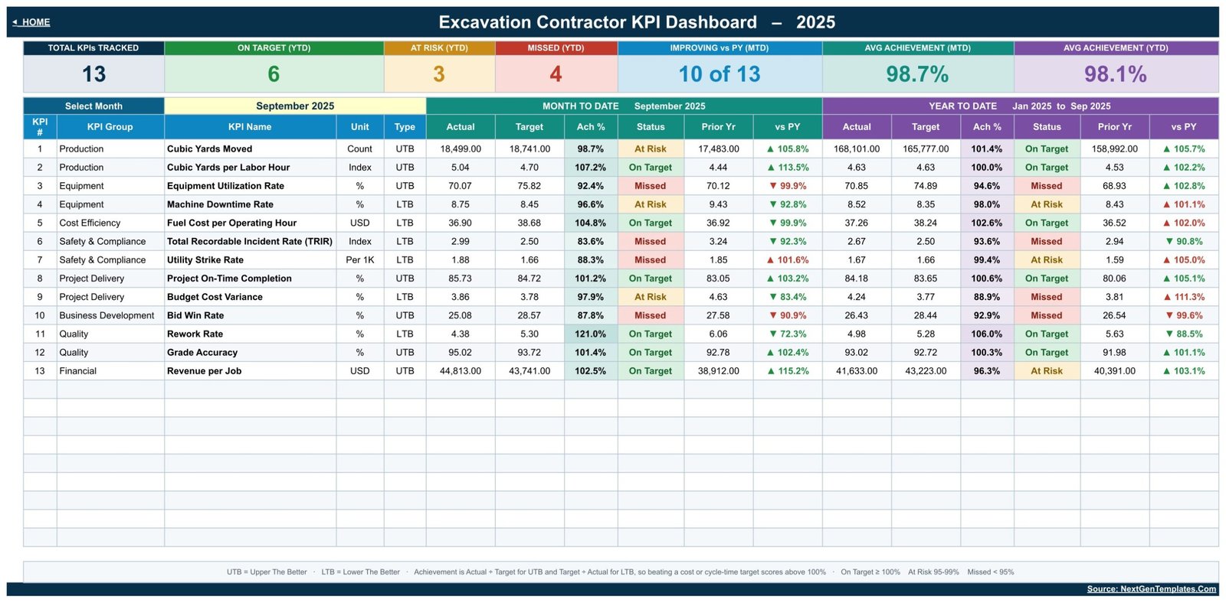The image size is (1226, 603).
Task: Click YTD vs PY value 88.5%
Action: (1184, 334)
